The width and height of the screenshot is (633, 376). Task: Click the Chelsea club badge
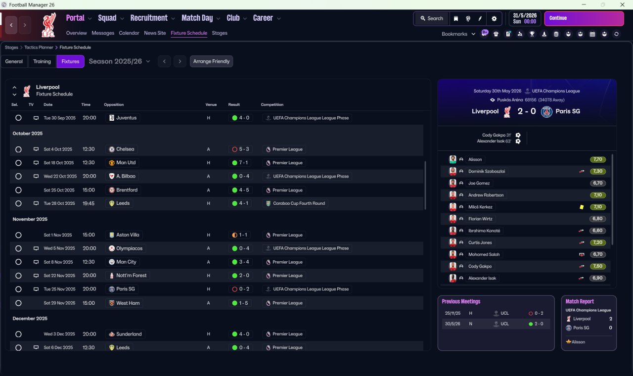tap(112, 149)
